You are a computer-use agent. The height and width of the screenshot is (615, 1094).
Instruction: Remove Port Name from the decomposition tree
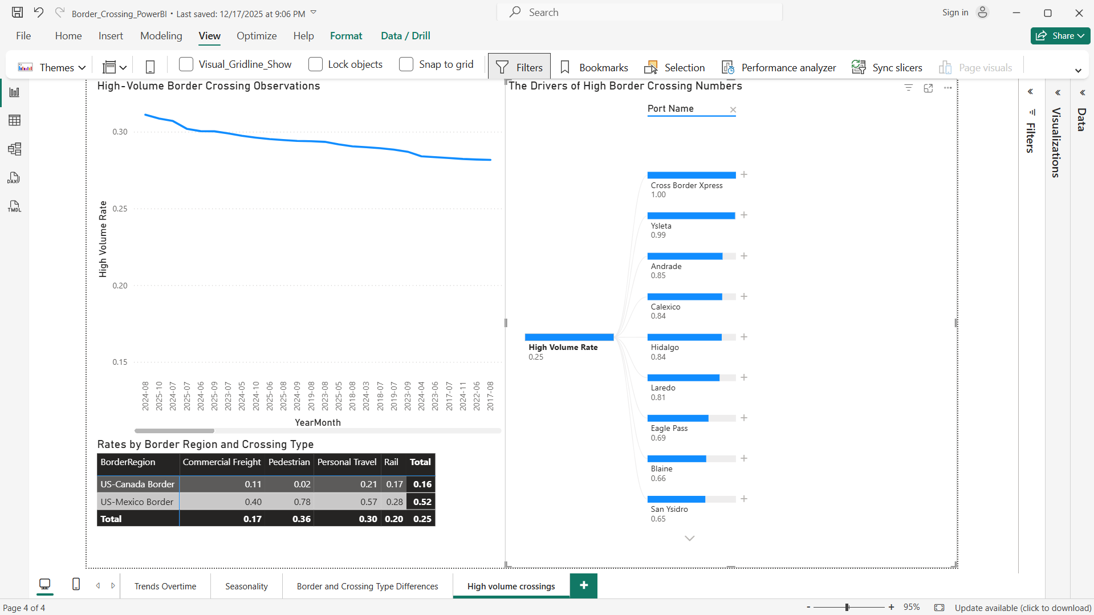click(733, 109)
